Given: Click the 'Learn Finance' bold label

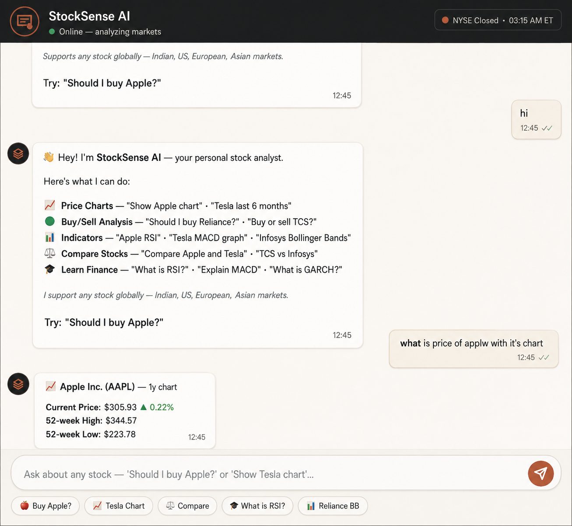Looking at the screenshot, I should 89,270.
